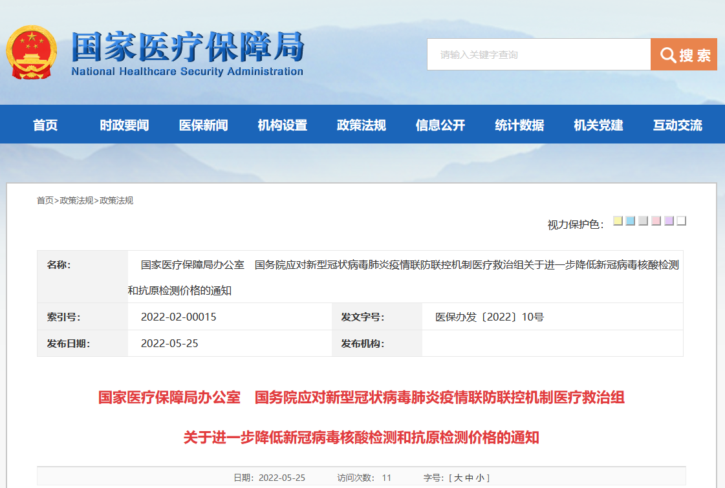
Task: Select the gray eye-protection color swatch
Action: coord(643,221)
